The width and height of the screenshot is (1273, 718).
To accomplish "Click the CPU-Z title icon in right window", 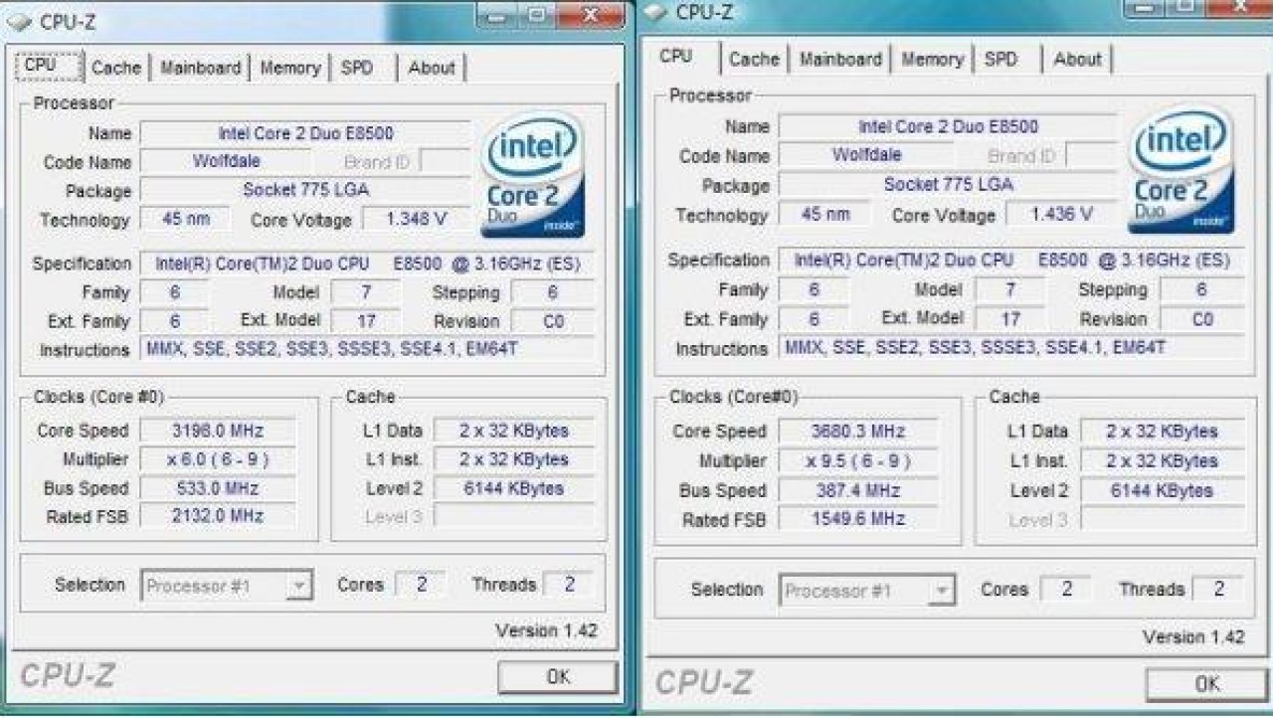I will (654, 12).
